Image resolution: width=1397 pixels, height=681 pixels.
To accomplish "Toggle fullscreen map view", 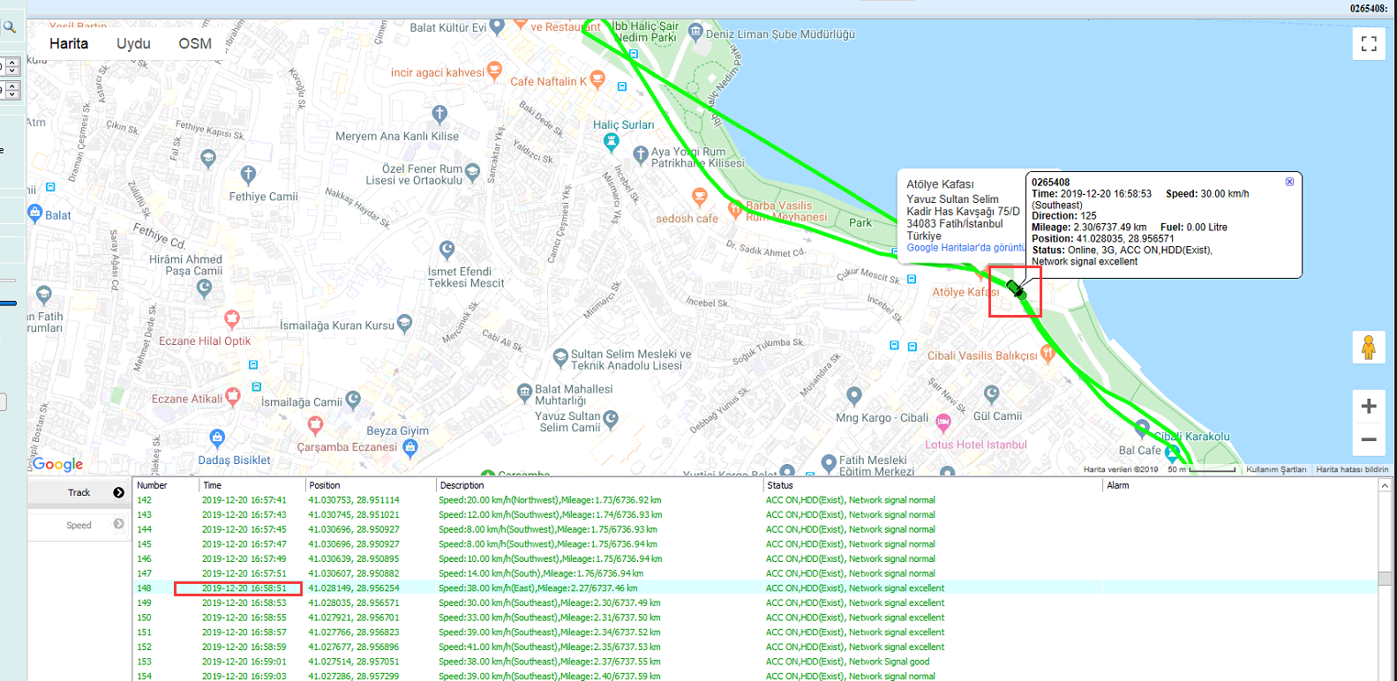I will coord(1368,43).
